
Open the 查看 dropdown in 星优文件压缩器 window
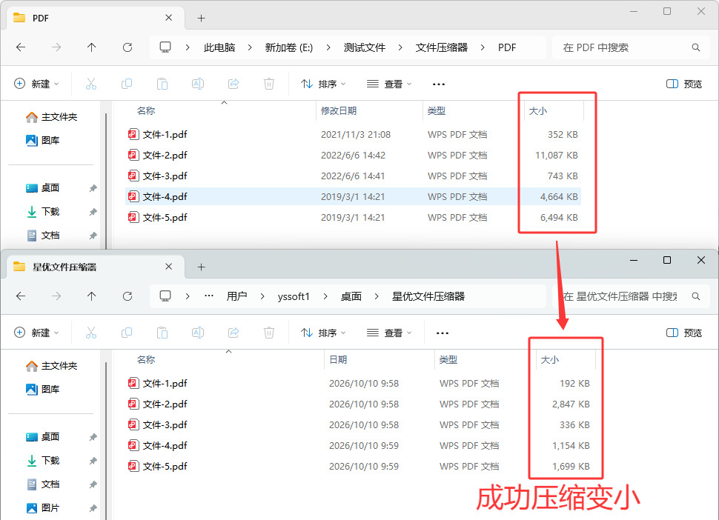coord(389,333)
